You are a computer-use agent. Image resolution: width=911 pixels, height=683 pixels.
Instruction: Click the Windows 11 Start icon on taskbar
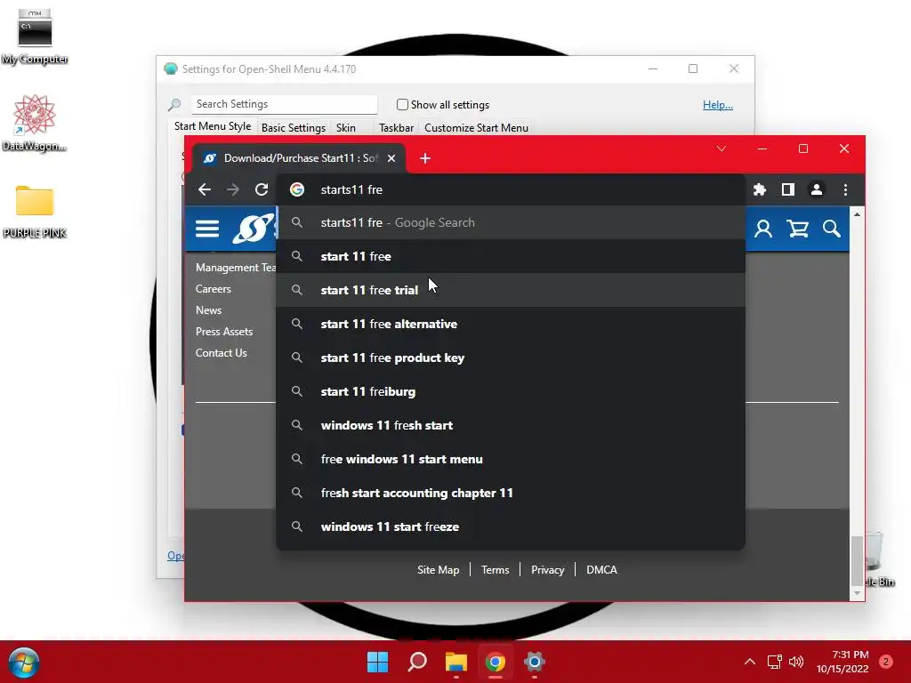pyautogui.click(x=377, y=662)
